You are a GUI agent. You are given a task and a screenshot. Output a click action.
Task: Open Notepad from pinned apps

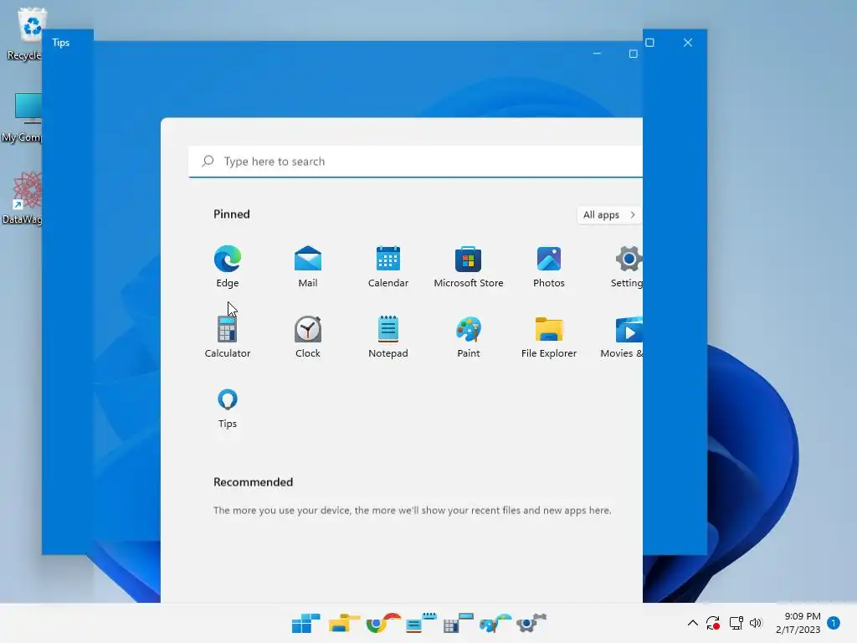coord(388,337)
